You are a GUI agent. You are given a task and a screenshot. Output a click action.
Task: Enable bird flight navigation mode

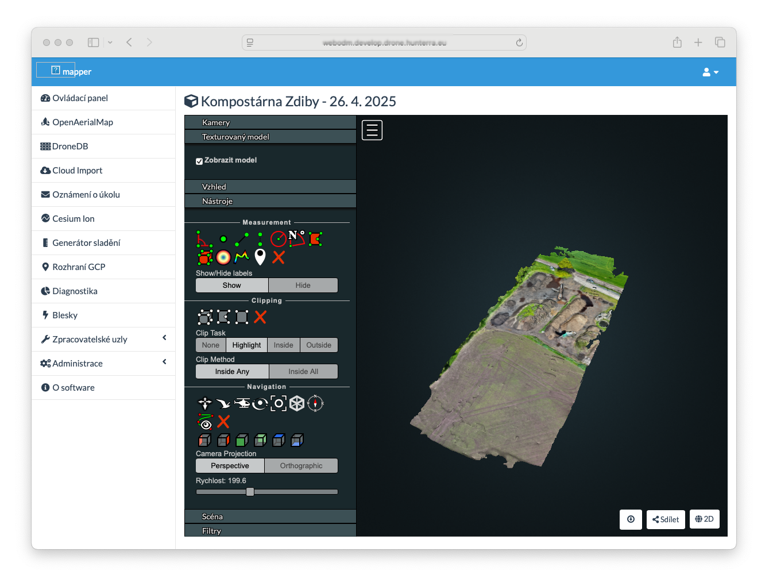(x=223, y=403)
